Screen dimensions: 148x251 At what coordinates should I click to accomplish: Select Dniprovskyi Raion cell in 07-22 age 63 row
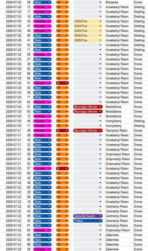tap(119, 230)
